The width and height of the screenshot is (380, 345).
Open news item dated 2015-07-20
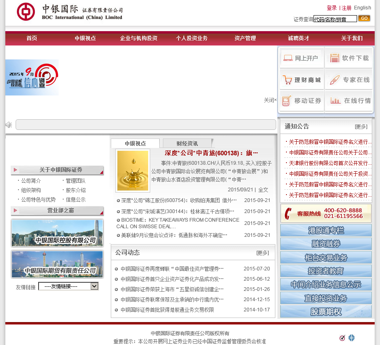[172, 269]
